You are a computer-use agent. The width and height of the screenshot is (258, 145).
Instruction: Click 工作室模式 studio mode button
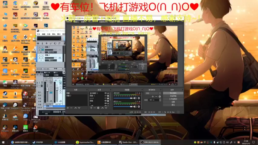point(173,99)
